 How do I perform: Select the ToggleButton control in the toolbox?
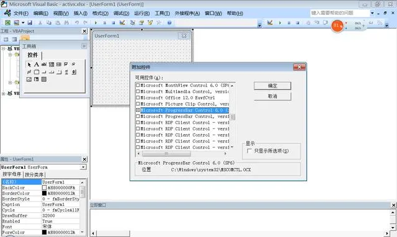tap(29, 72)
